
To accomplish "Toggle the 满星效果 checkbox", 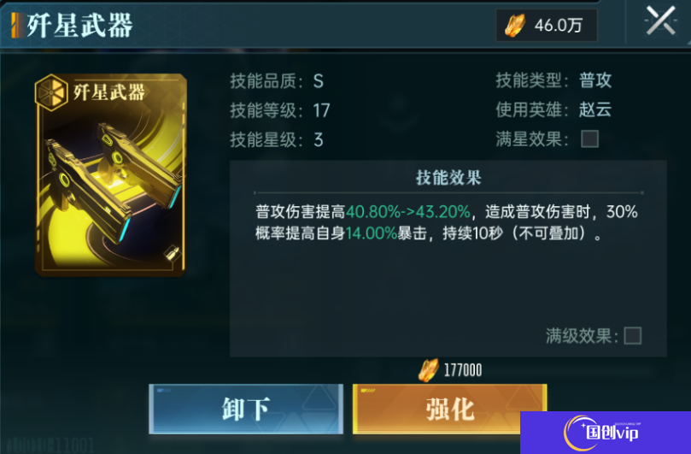I will click(x=589, y=139).
